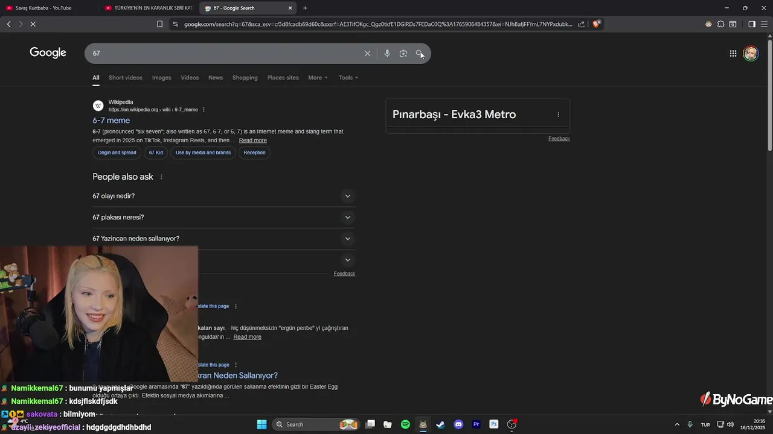Open Steam from the taskbar

point(440,424)
